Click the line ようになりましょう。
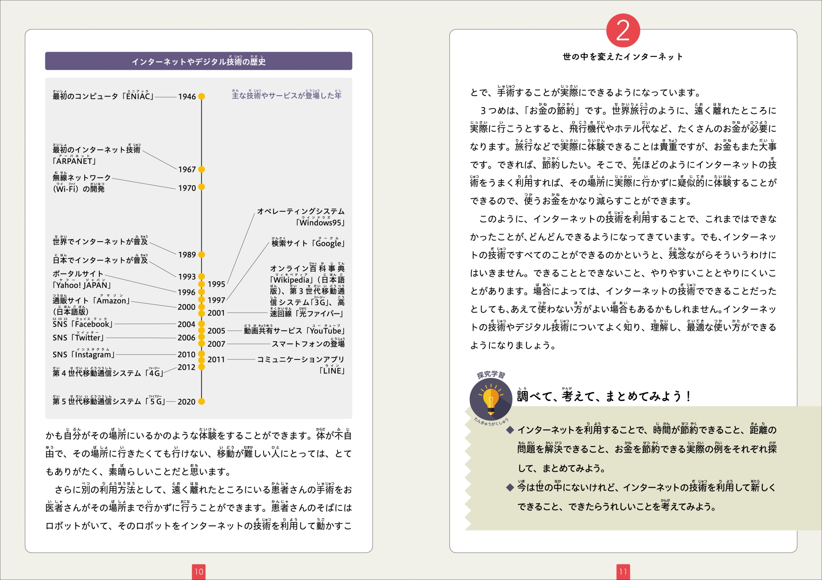This screenshot has width=822, height=580. click(513, 345)
